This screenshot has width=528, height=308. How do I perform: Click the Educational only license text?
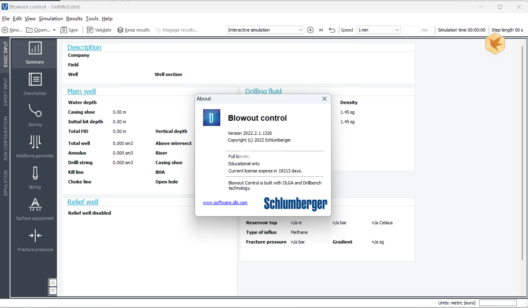tap(244, 163)
